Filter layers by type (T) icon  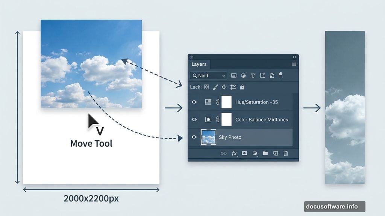coord(253,76)
